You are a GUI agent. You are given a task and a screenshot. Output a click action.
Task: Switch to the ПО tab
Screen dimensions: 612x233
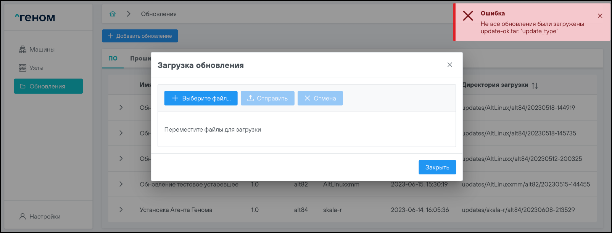(x=113, y=58)
